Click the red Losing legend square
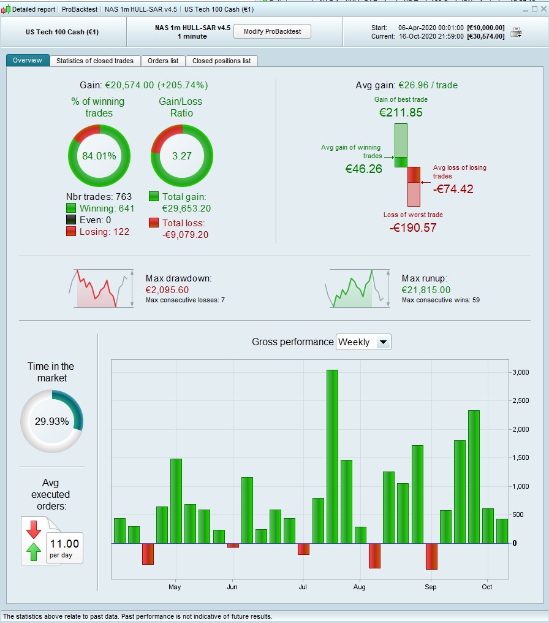This screenshot has height=623, width=549. click(x=71, y=231)
